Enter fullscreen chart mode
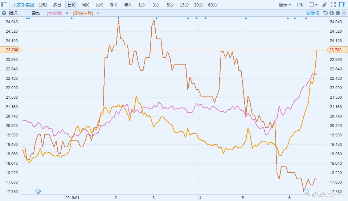348x201 pixels. pyautogui.click(x=333, y=5)
